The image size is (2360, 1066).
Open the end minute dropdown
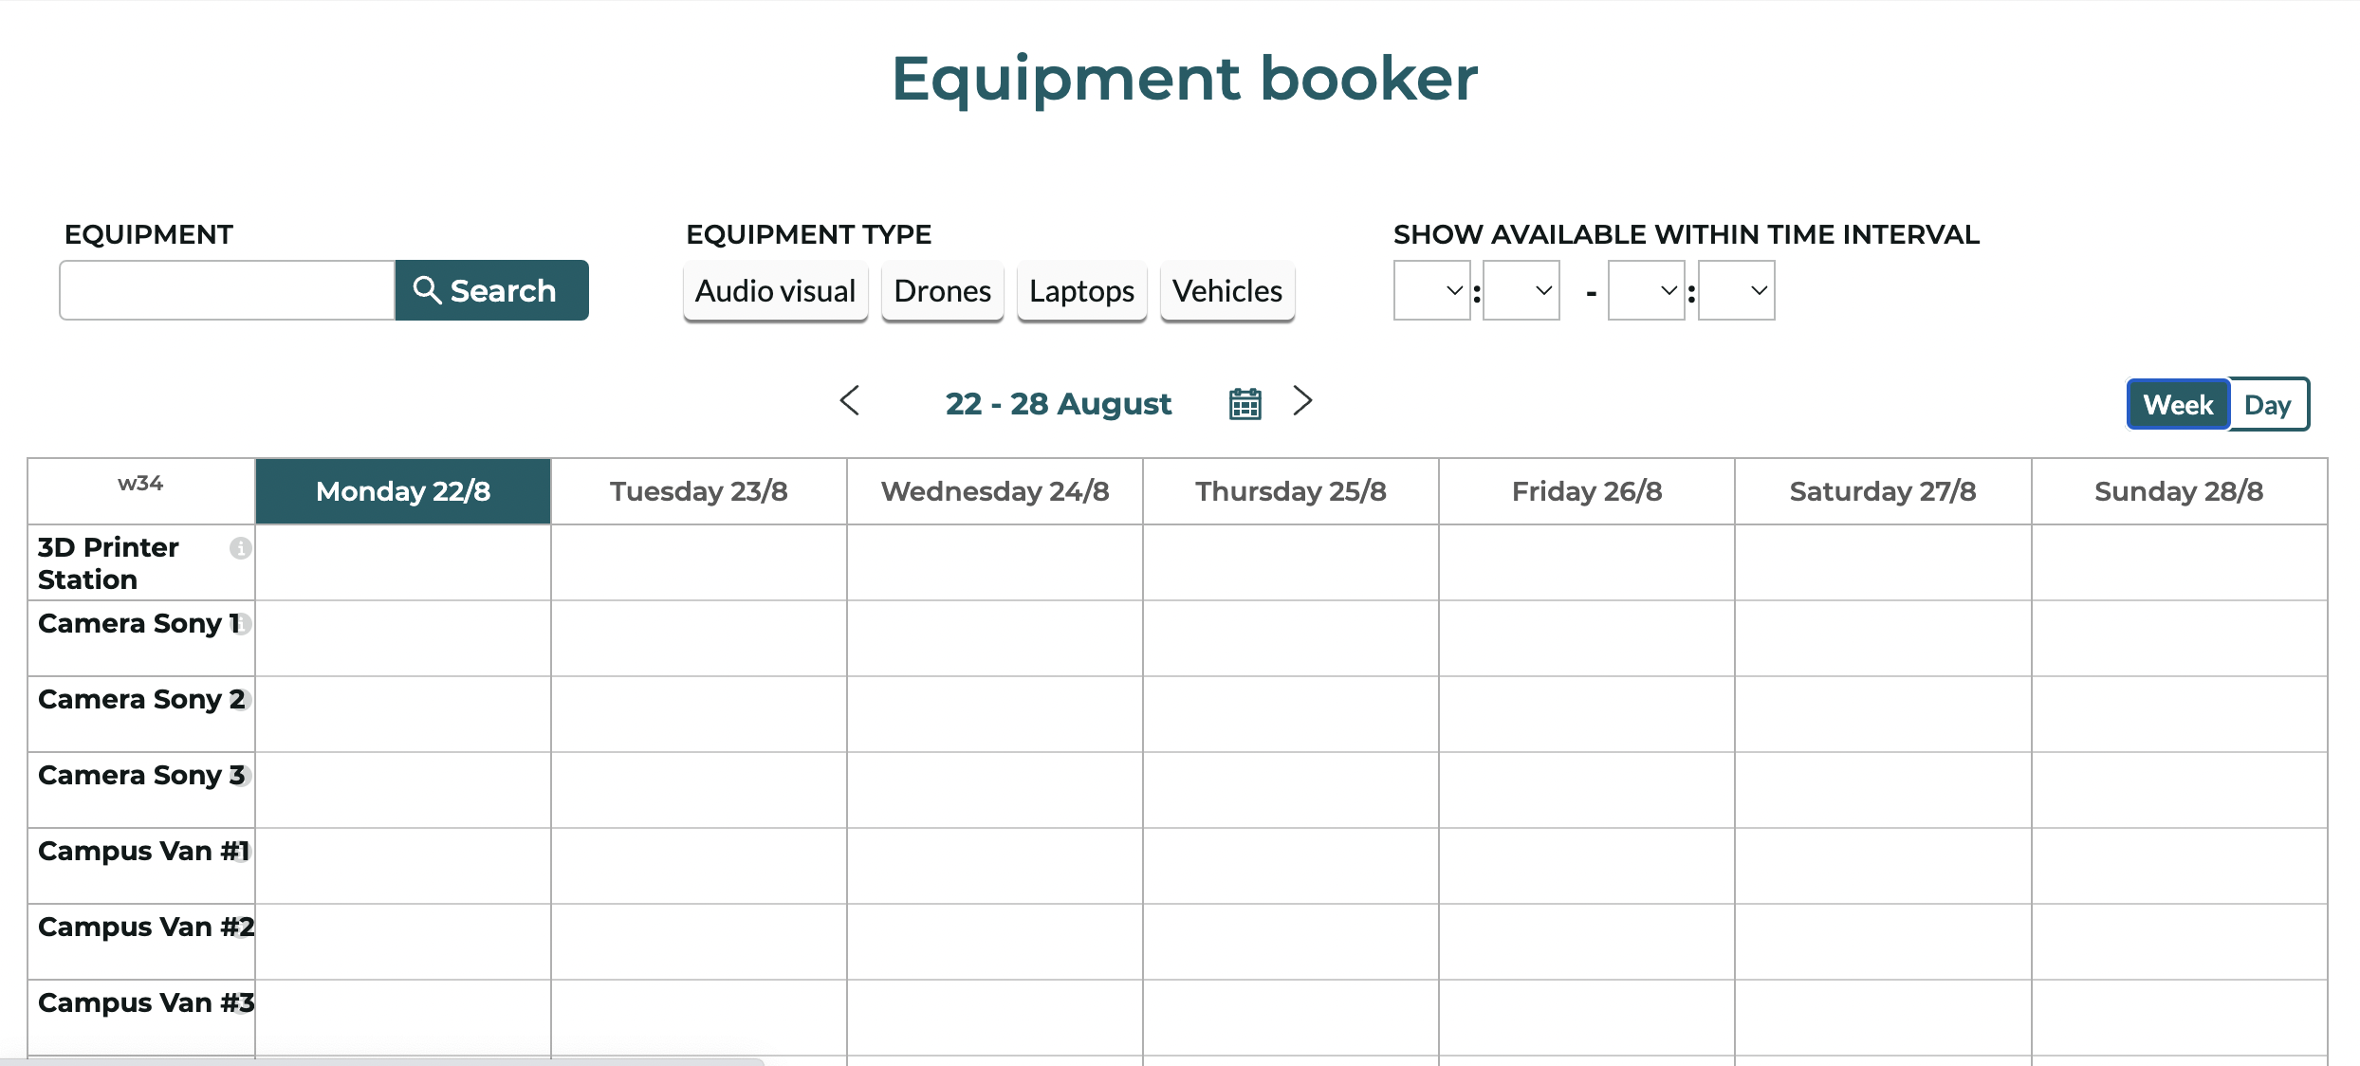coord(1736,290)
